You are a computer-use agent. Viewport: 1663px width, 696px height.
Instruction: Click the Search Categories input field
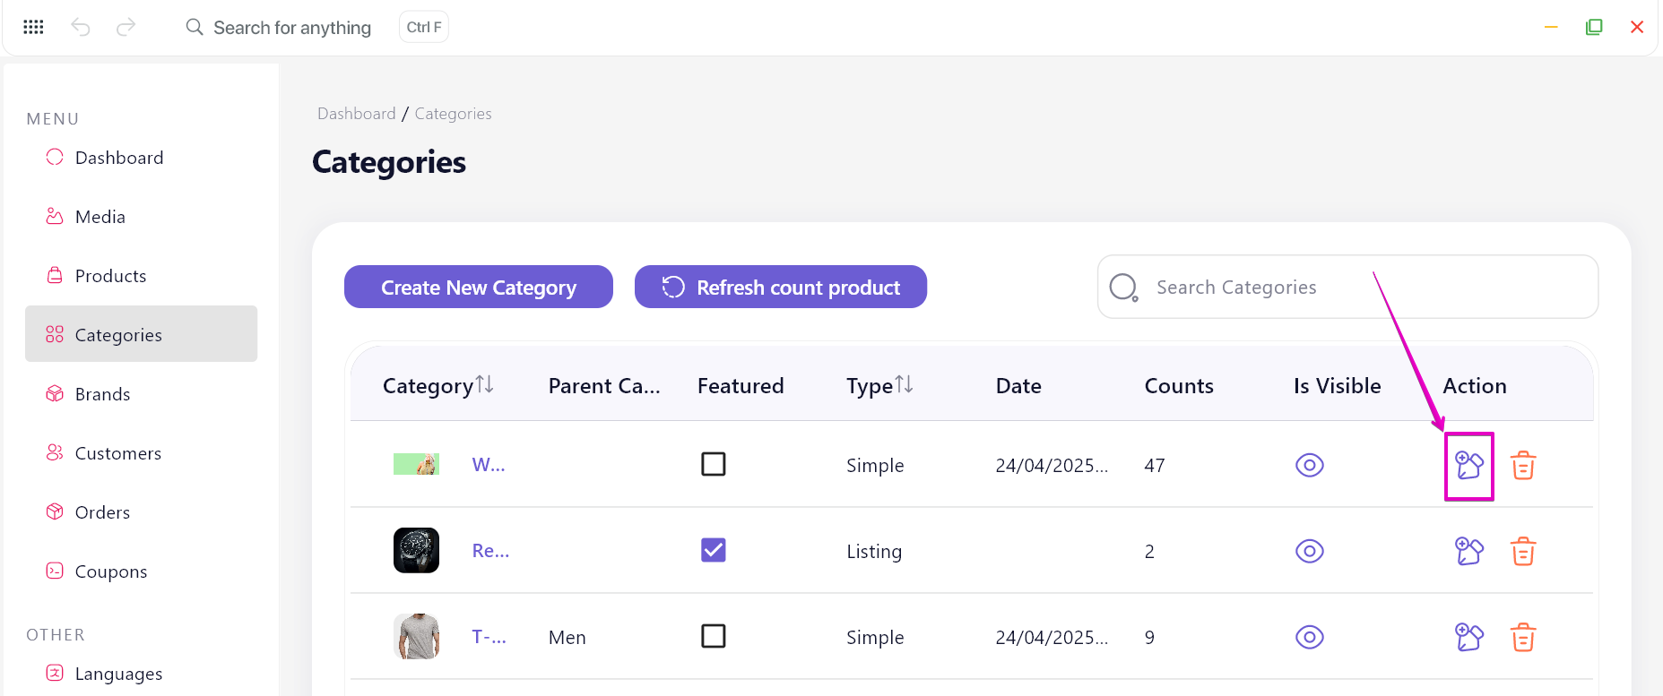[x=1347, y=287]
